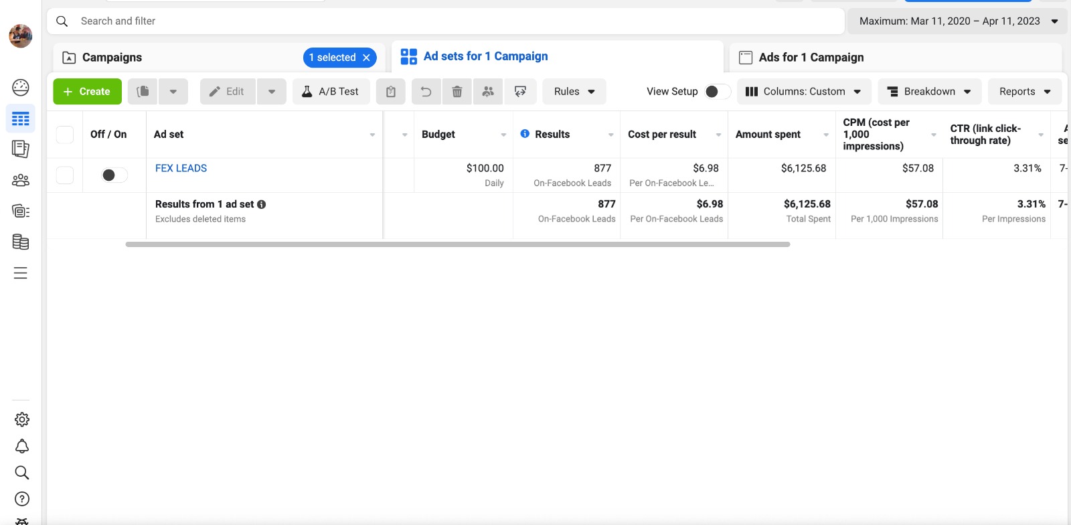Switch to Ads for 1 Campaign tab
1071x525 pixels.
pos(811,58)
